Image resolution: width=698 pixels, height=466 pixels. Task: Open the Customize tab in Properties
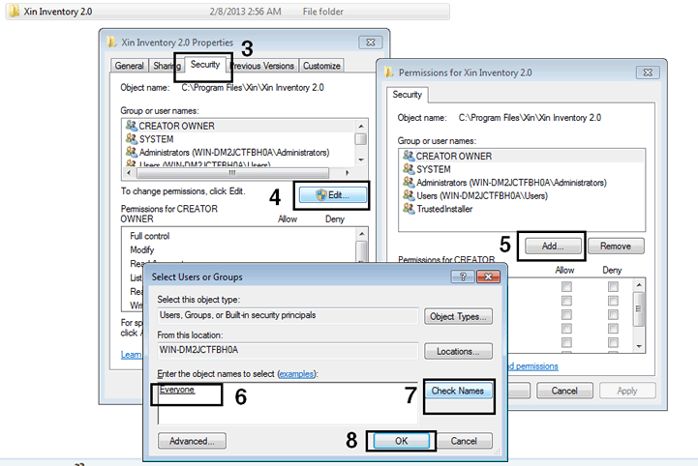pos(321,66)
